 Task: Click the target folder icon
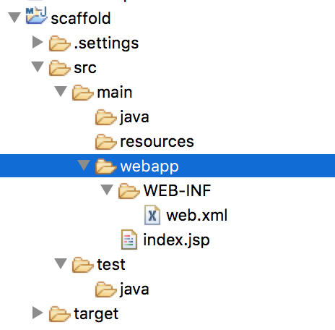pos(60,314)
